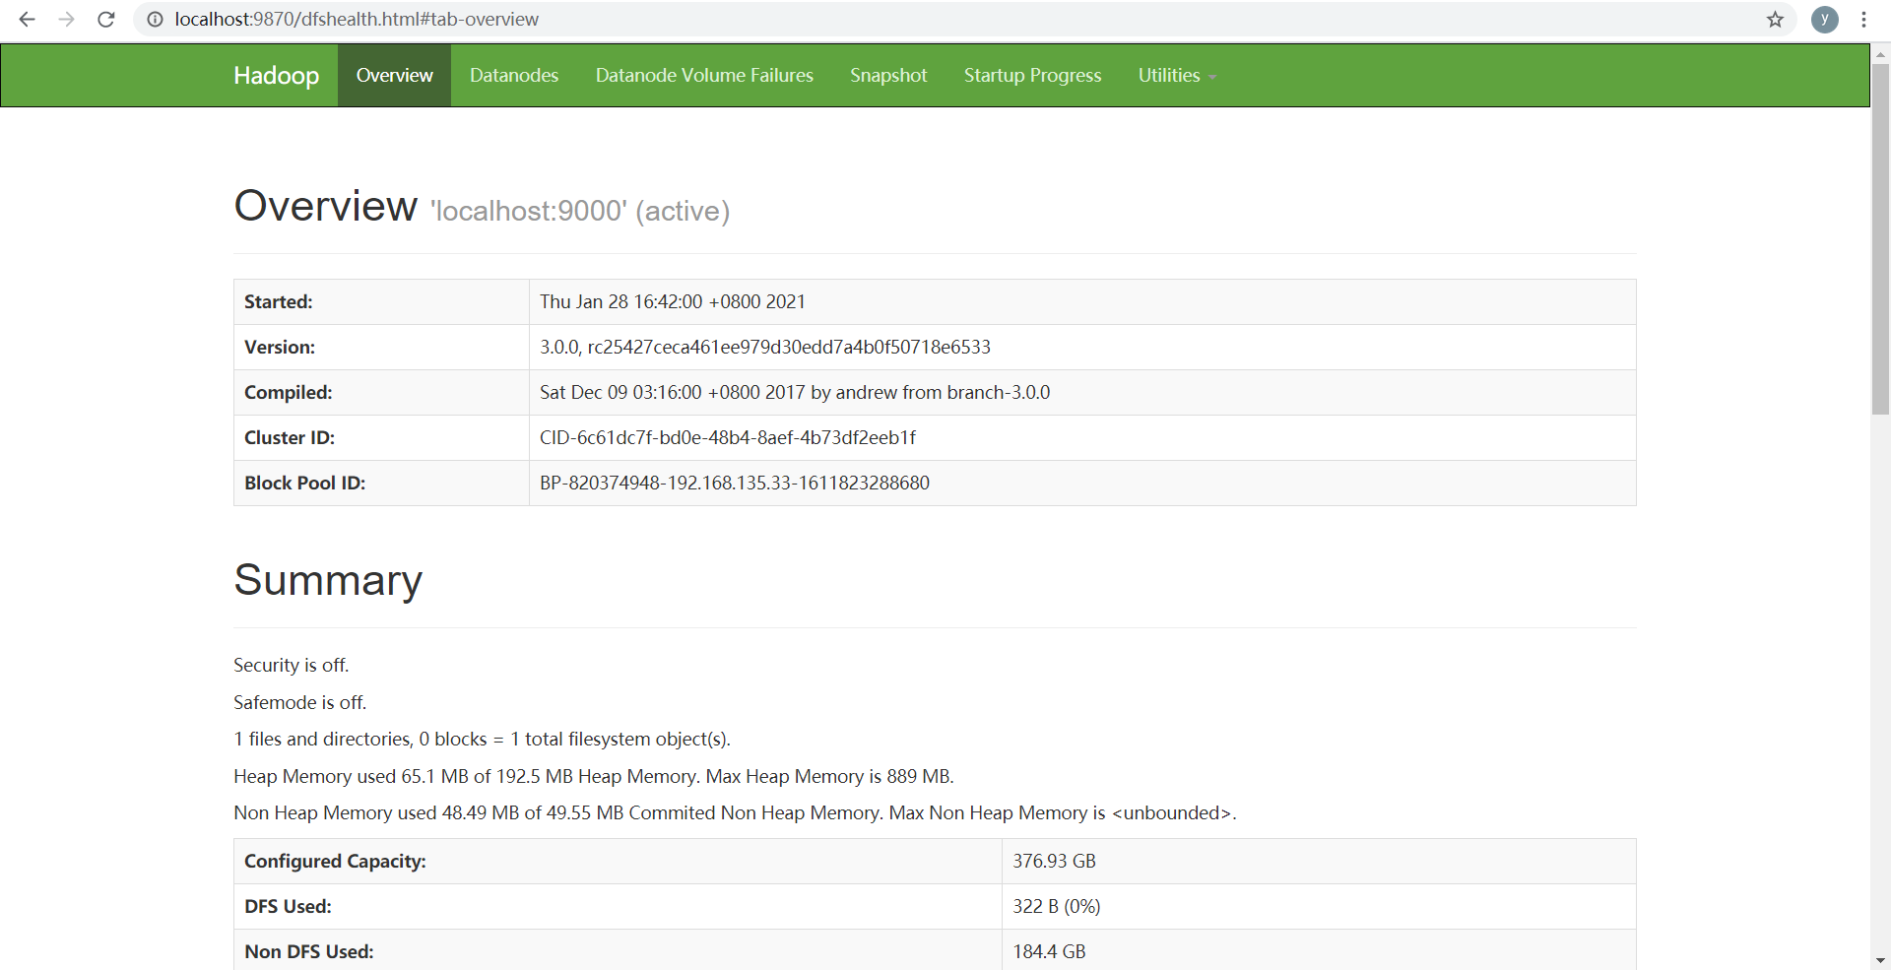Switch to the Datanodes tab
The image size is (1891, 970).
pos(513,75)
